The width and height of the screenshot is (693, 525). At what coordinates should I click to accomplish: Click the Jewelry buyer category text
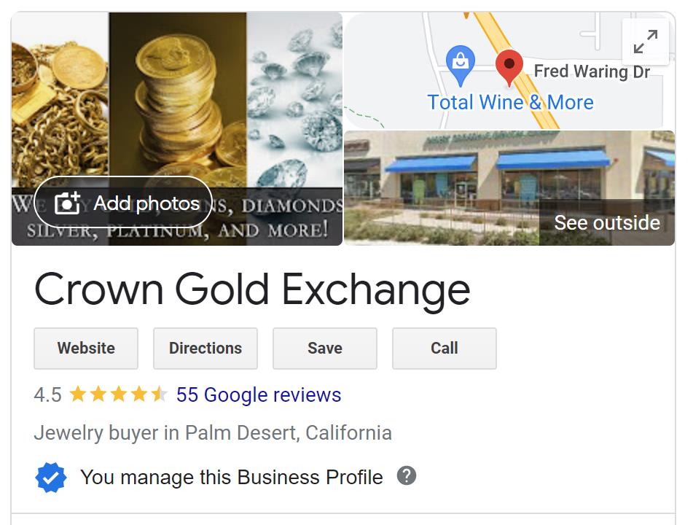coord(213,432)
